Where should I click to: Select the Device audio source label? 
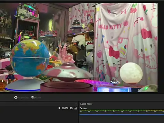83,108
